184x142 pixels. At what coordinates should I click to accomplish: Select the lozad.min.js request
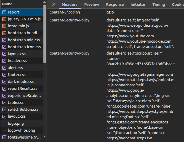pos(22,26)
